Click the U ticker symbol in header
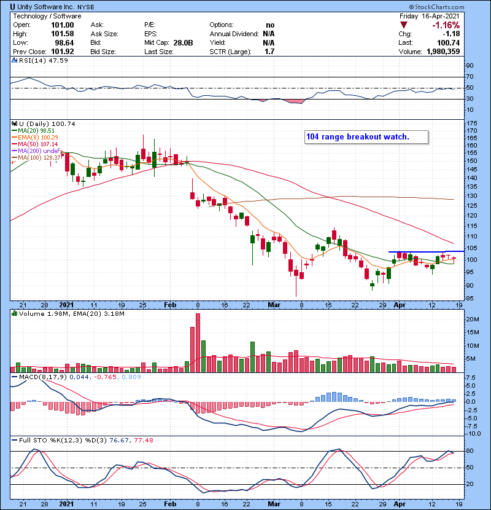 pyautogui.click(x=12, y=7)
